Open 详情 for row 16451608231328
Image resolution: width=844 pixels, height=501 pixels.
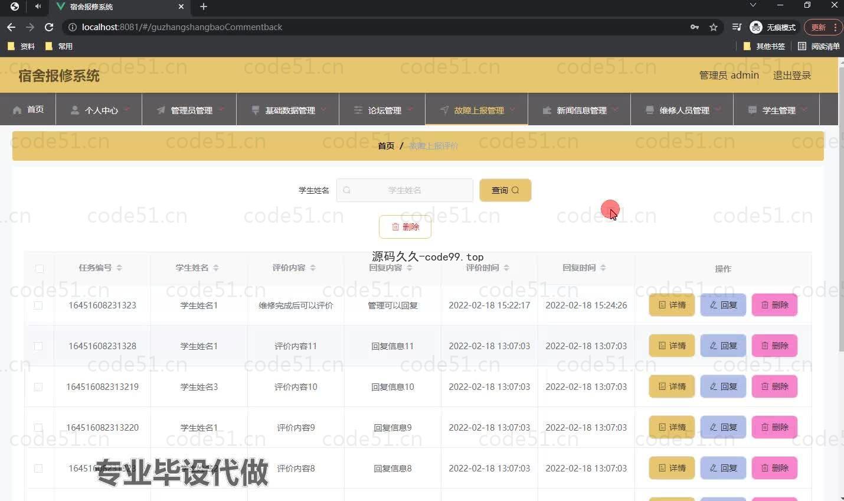coord(672,346)
